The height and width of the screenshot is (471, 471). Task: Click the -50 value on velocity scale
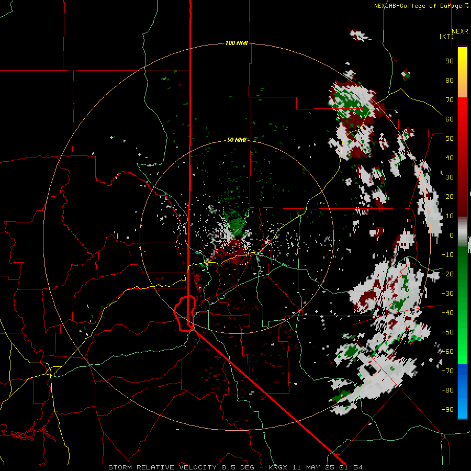click(x=447, y=332)
